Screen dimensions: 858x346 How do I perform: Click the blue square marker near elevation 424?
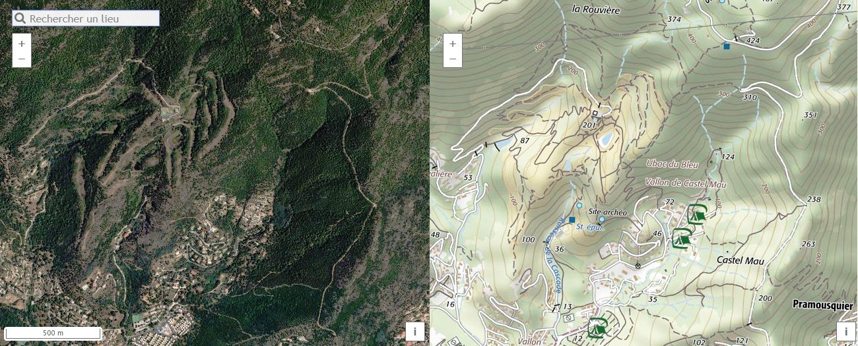point(727,46)
